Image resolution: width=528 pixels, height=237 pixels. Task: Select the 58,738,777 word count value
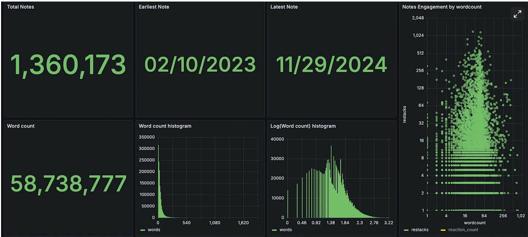click(68, 184)
